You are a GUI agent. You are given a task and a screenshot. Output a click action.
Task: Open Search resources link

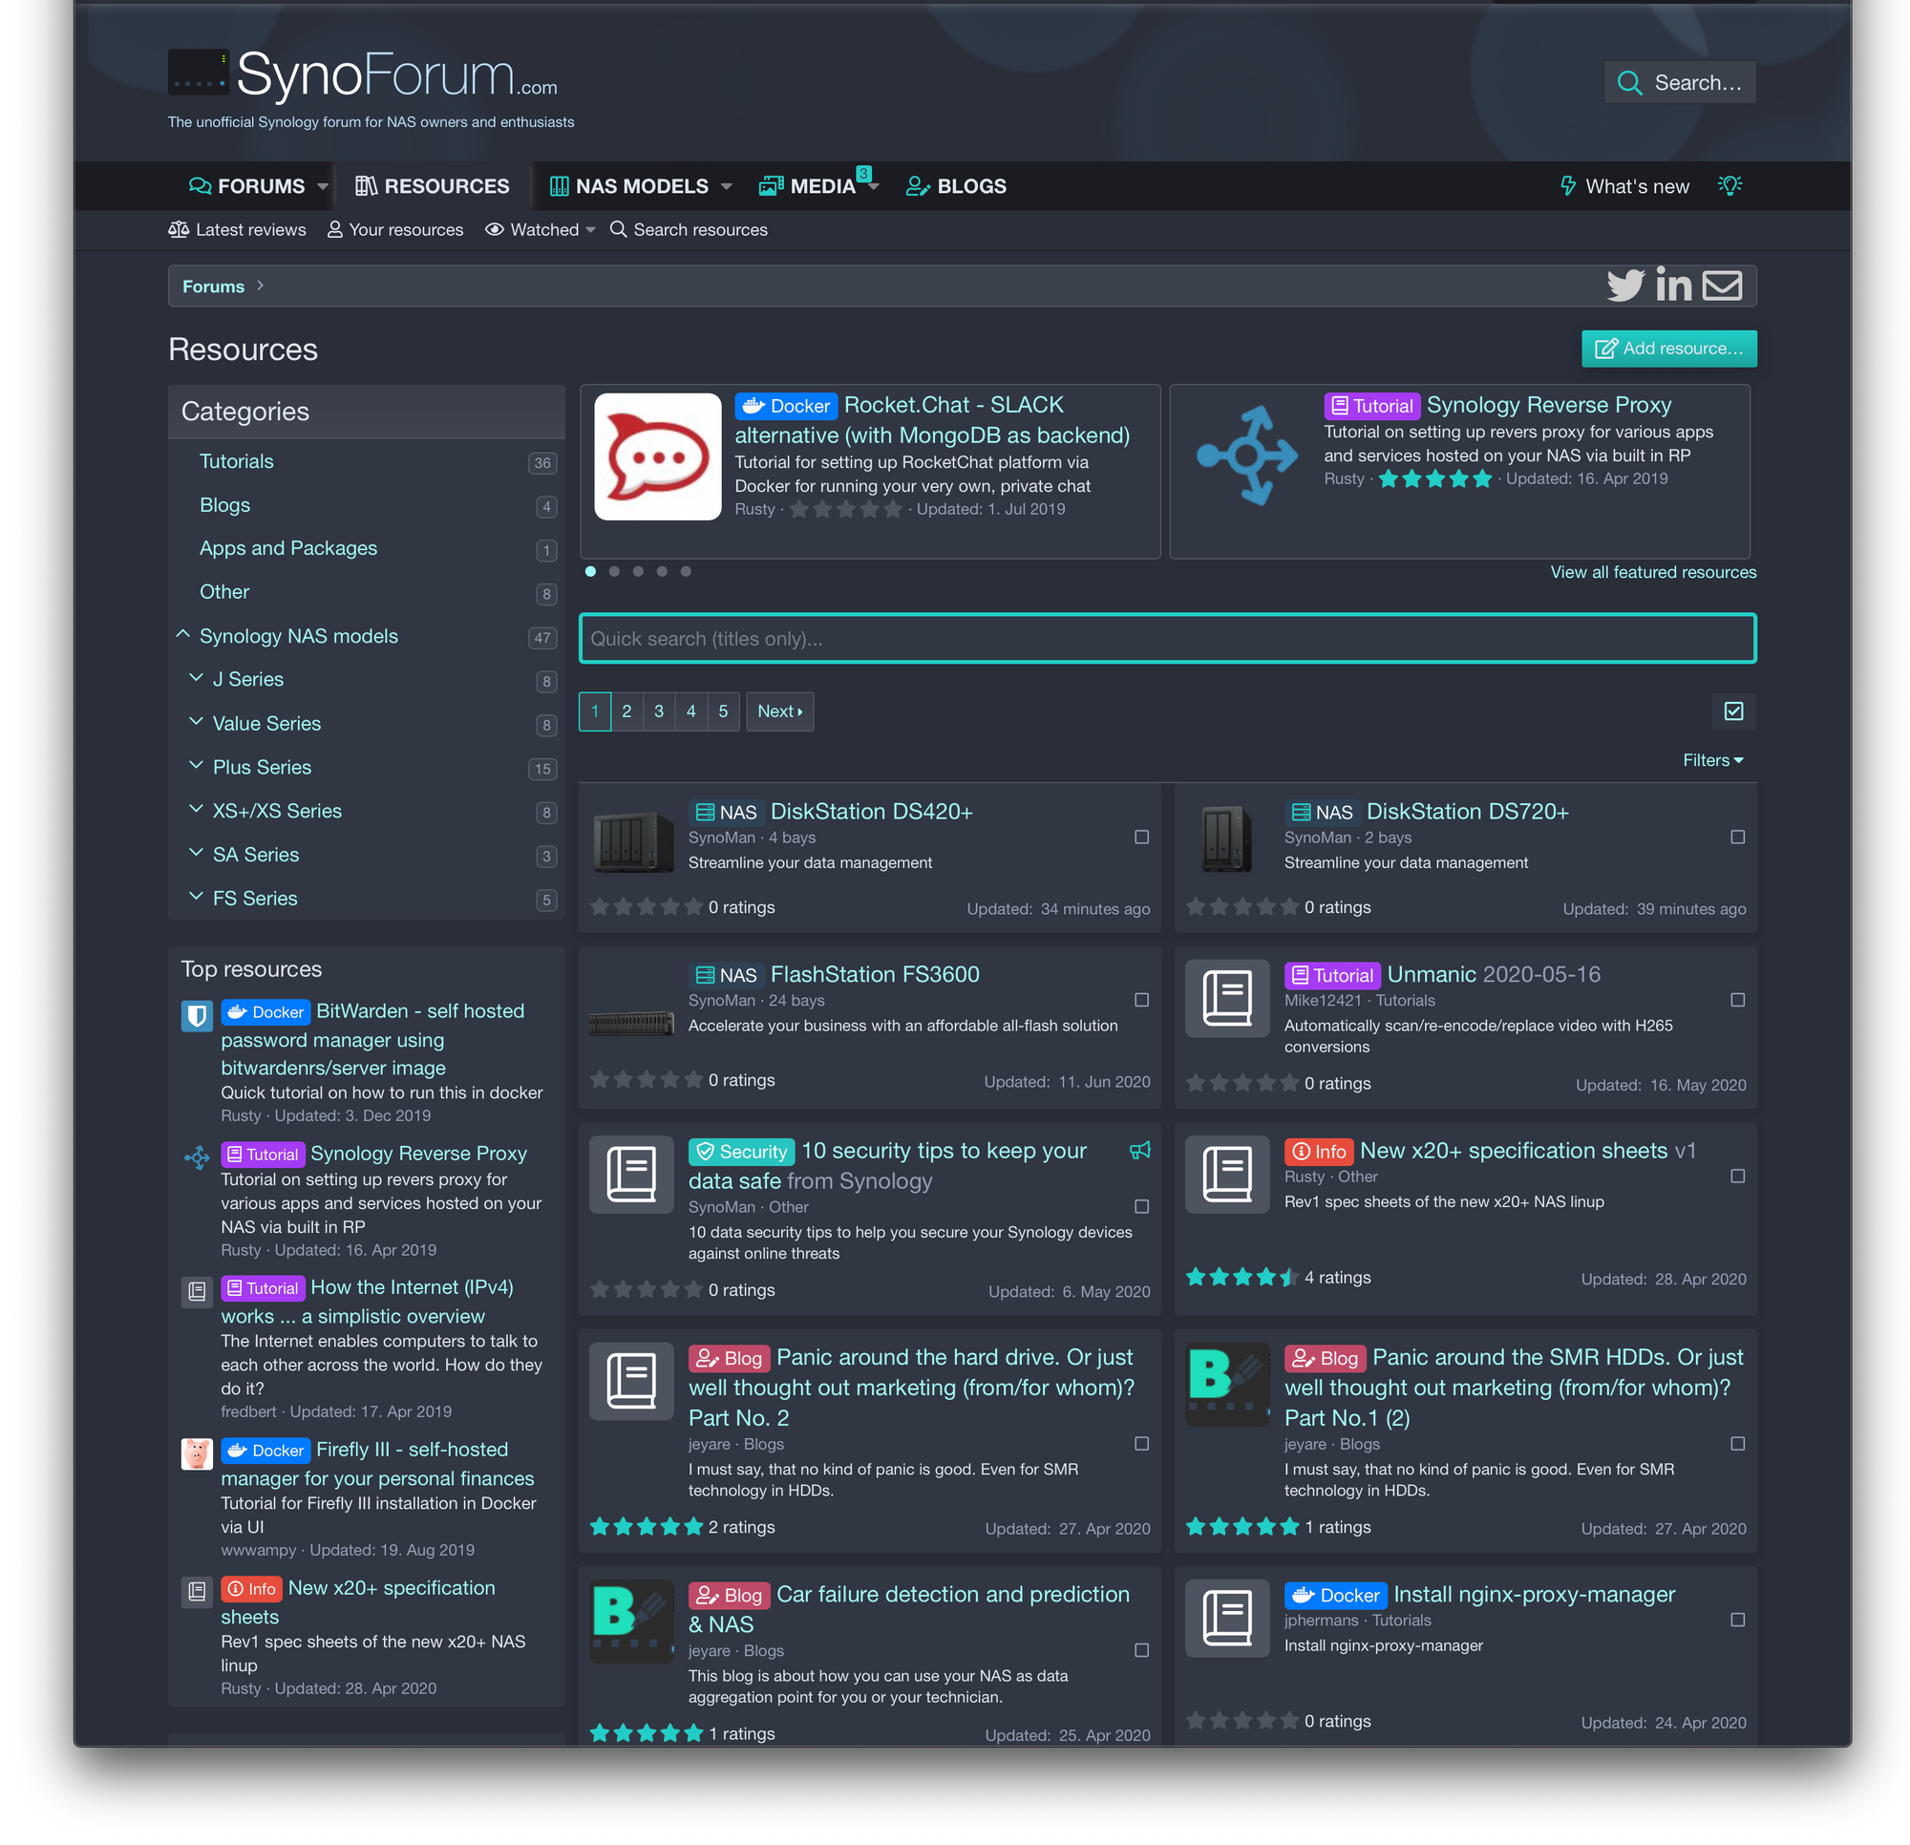coord(689,230)
